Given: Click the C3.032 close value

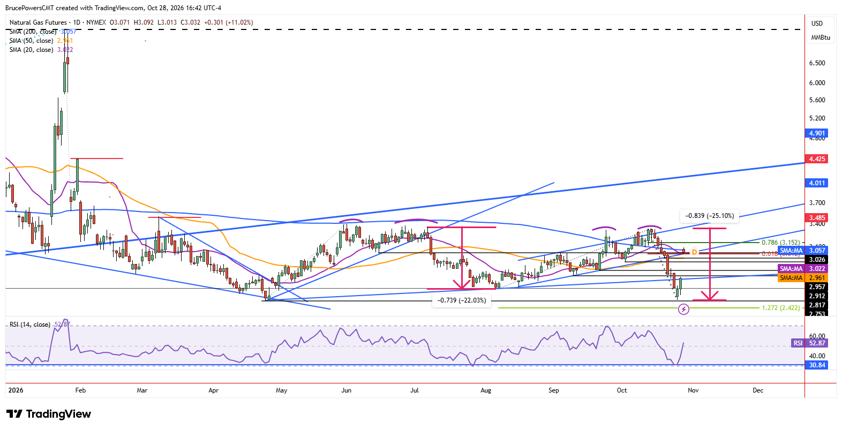Looking at the screenshot, I should coord(190,22).
